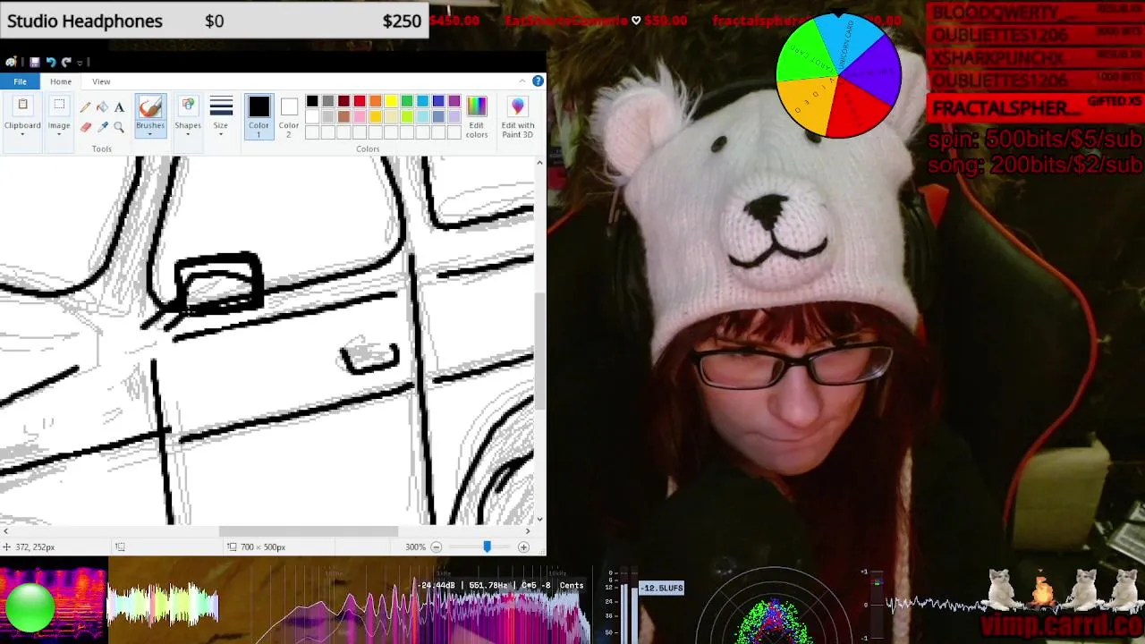Expand the Shapes dropdown arrow
1145x644 pixels.
188,134
